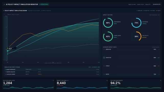The width and height of the screenshot is (164, 92).
Task: Click the 8,440 Impact Vectors value
Action: point(61,83)
